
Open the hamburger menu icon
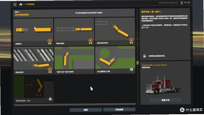15,4
